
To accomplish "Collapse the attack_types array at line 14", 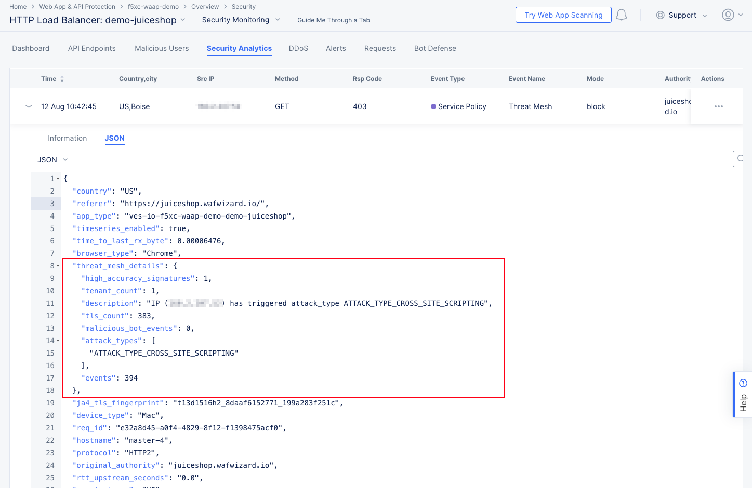I will point(57,341).
